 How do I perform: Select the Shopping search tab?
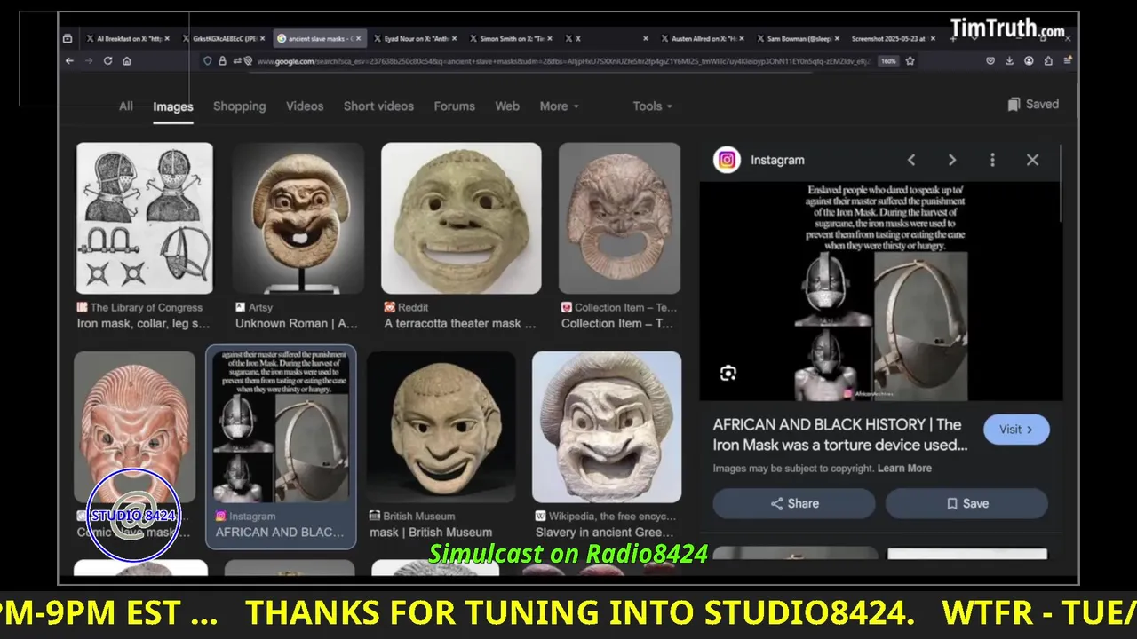click(239, 106)
